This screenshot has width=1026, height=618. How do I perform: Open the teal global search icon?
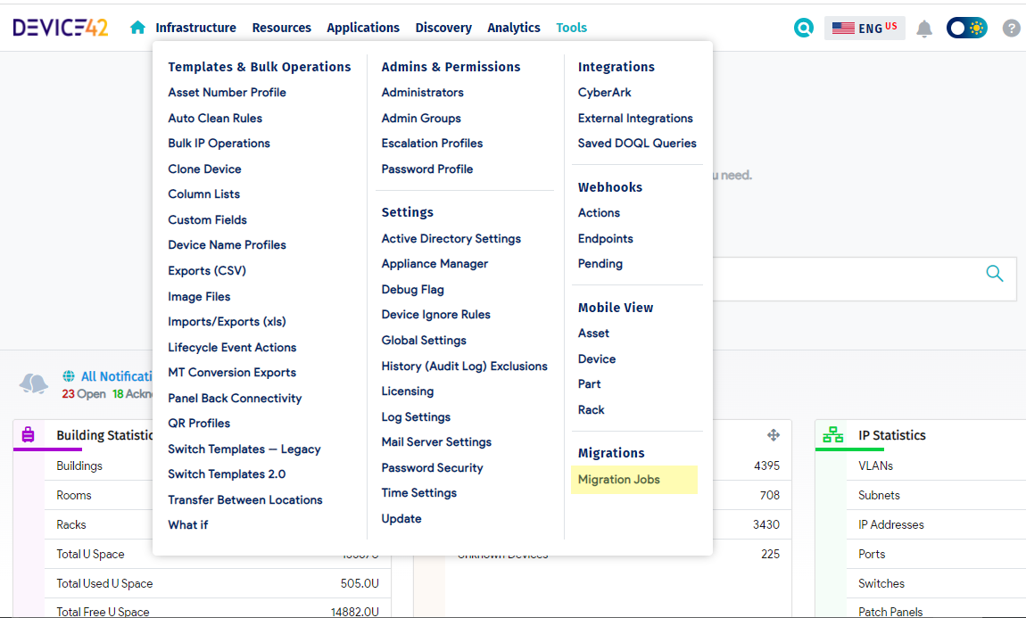click(804, 29)
